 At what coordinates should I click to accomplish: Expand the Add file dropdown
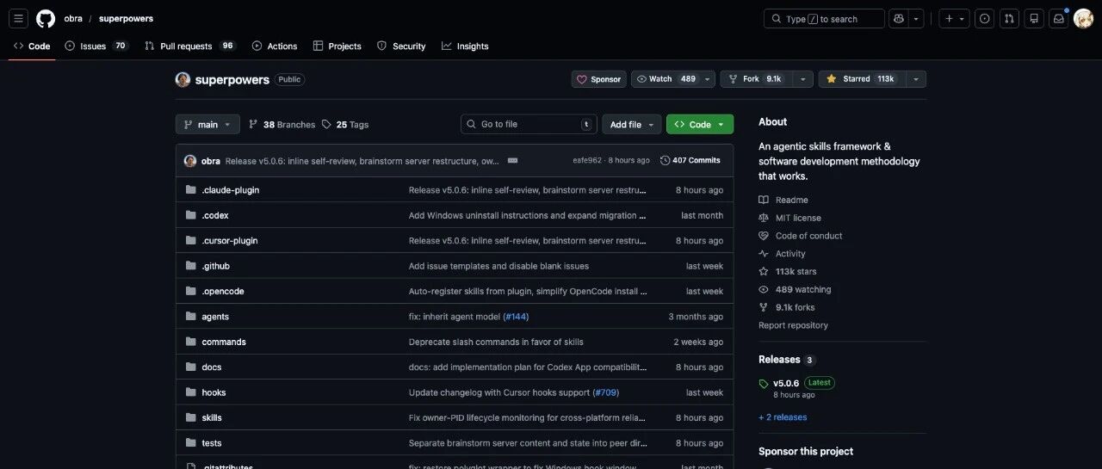point(631,125)
